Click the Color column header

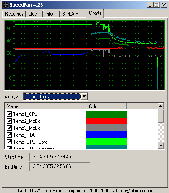click(x=106, y=106)
